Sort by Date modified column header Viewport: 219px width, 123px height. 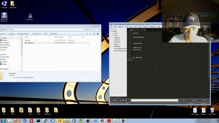tap(59, 37)
